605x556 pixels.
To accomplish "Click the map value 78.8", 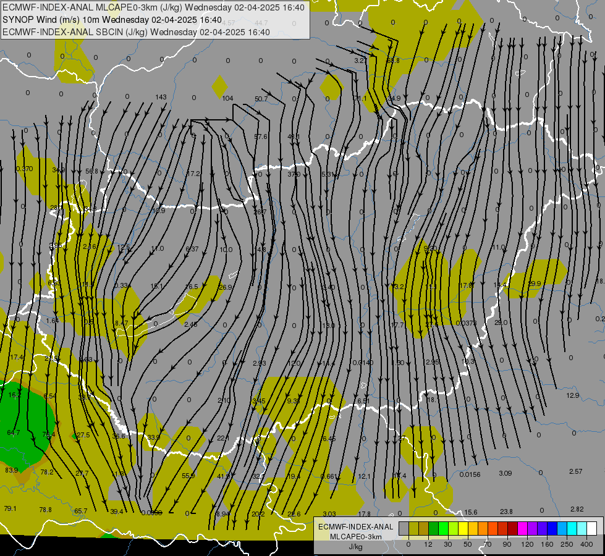I will point(46,510).
